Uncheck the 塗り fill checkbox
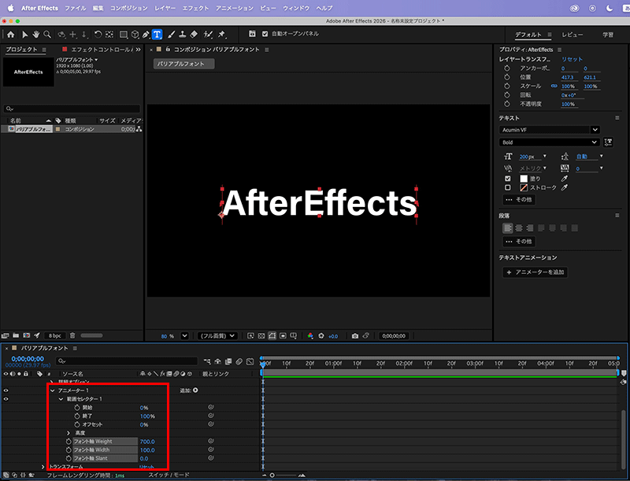 pyautogui.click(x=508, y=178)
